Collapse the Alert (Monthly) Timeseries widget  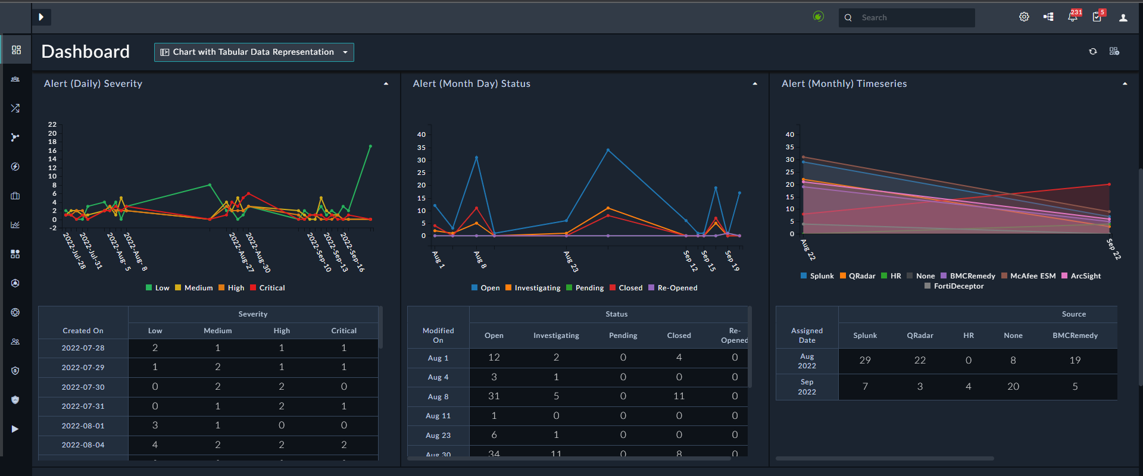tap(1125, 84)
